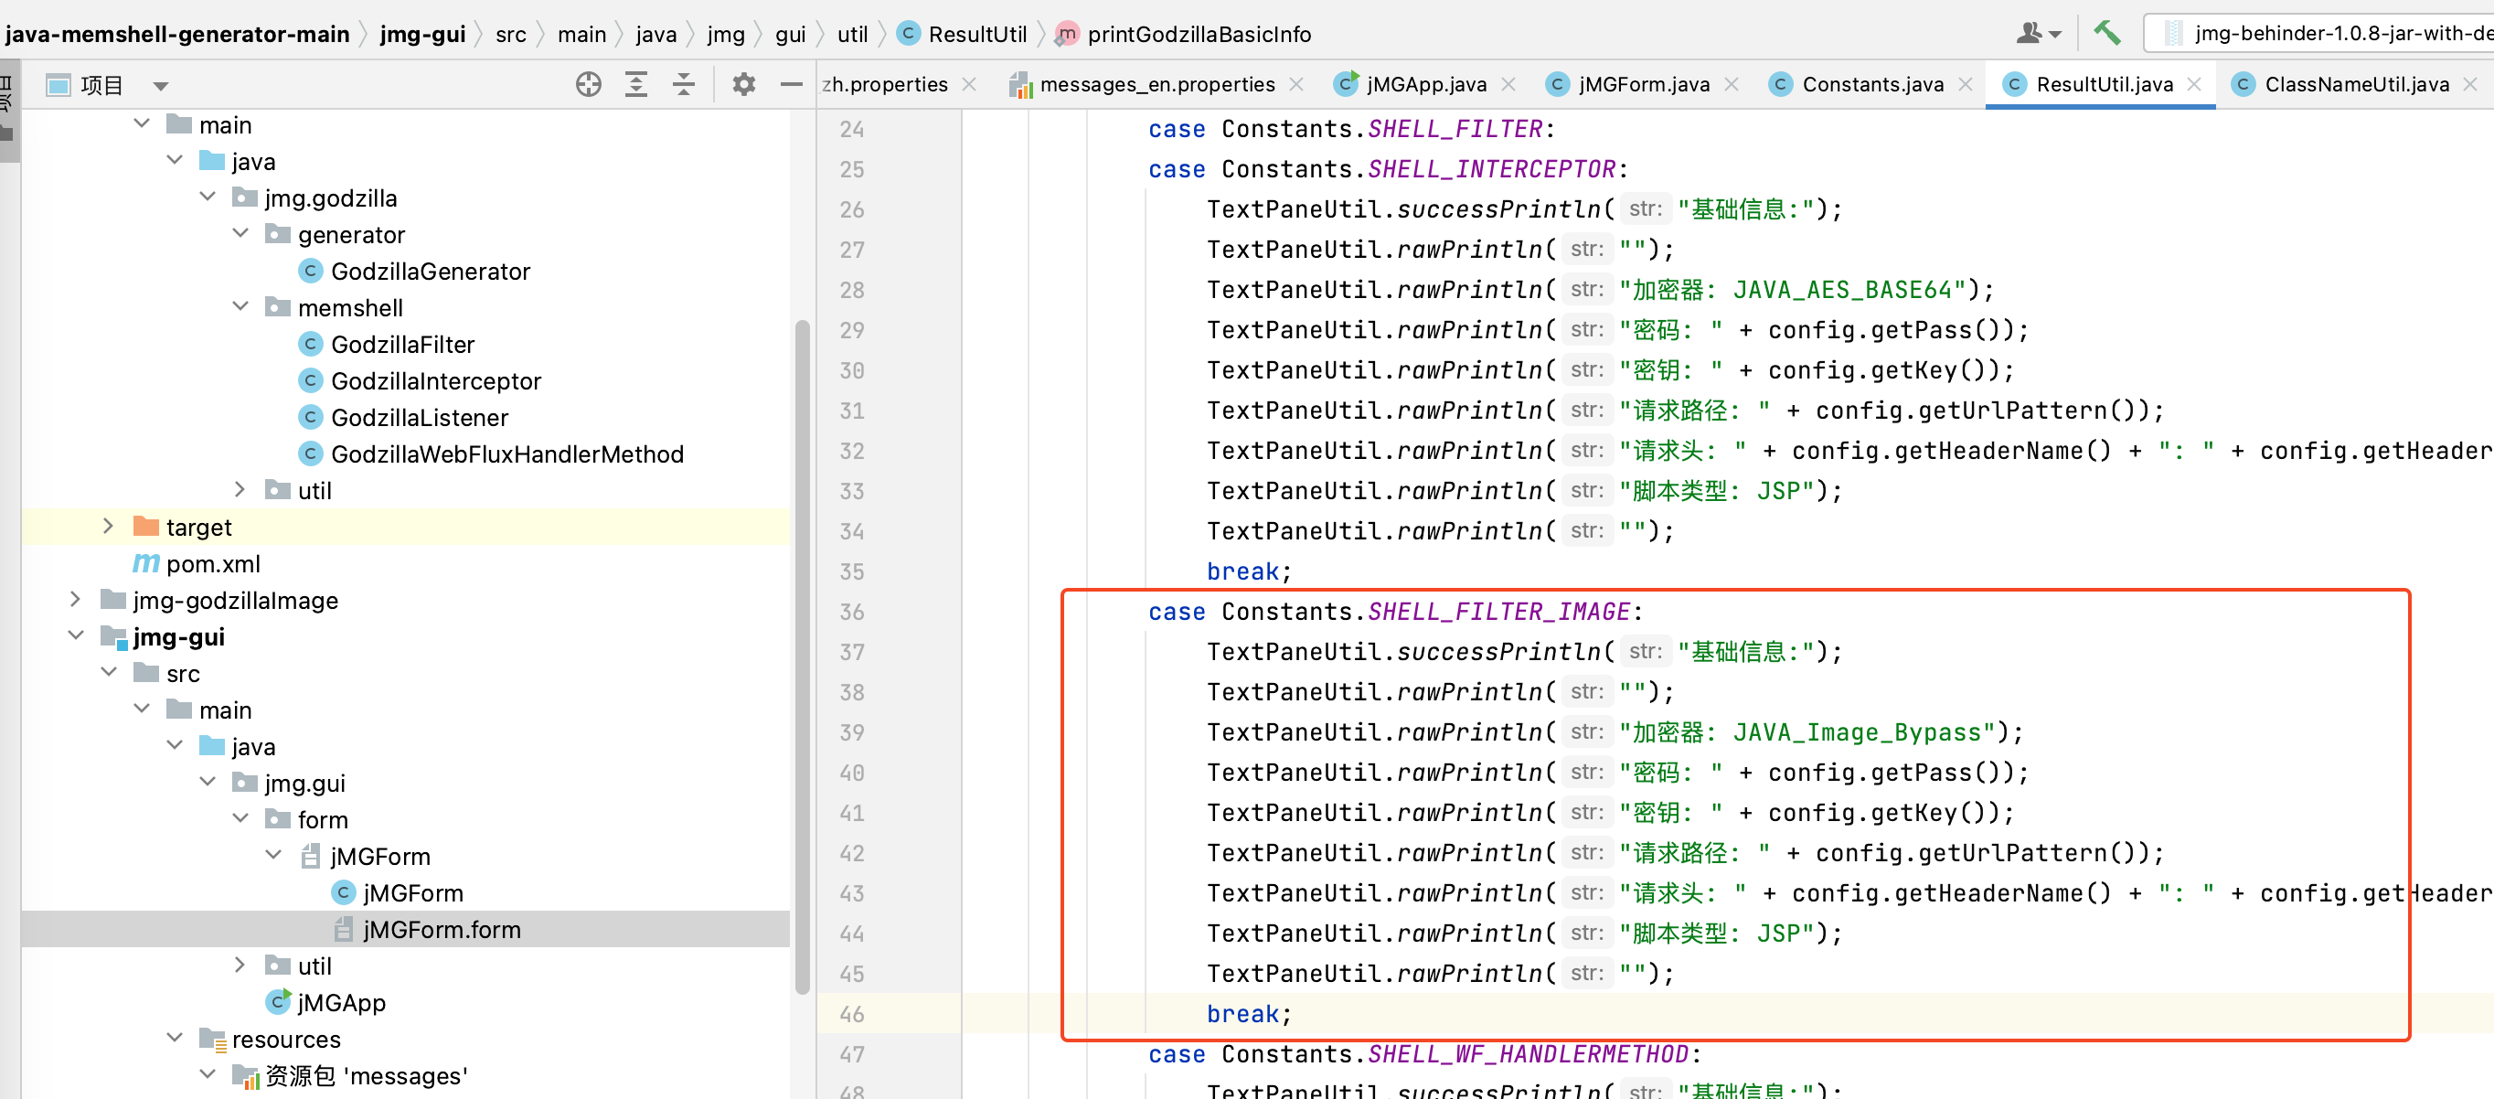Click the break statement on line 35
The width and height of the screenshot is (2494, 1099).
click(1242, 571)
